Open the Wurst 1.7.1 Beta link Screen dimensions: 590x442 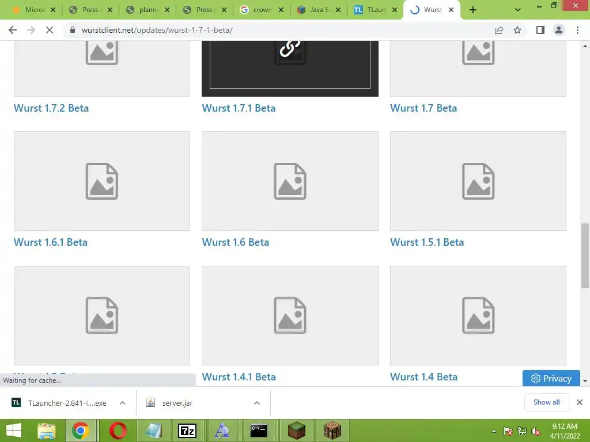pyautogui.click(x=239, y=108)
